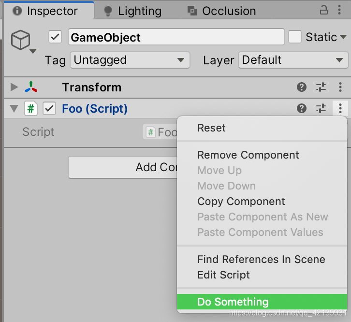This screenshot has height=322, width=351.
Task: Click Foo Script three-dot menu icon
Action: pyautogui.click(x=340, y=109)
